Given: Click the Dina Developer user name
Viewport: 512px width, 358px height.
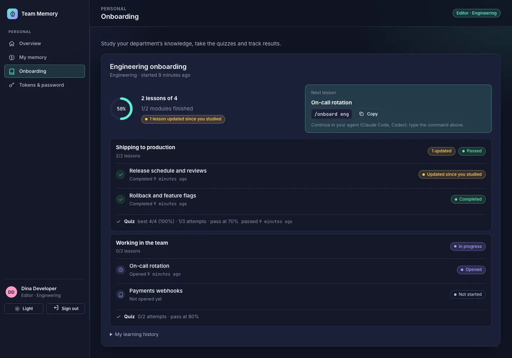Looking at the screenshot, I should [39, 288].
